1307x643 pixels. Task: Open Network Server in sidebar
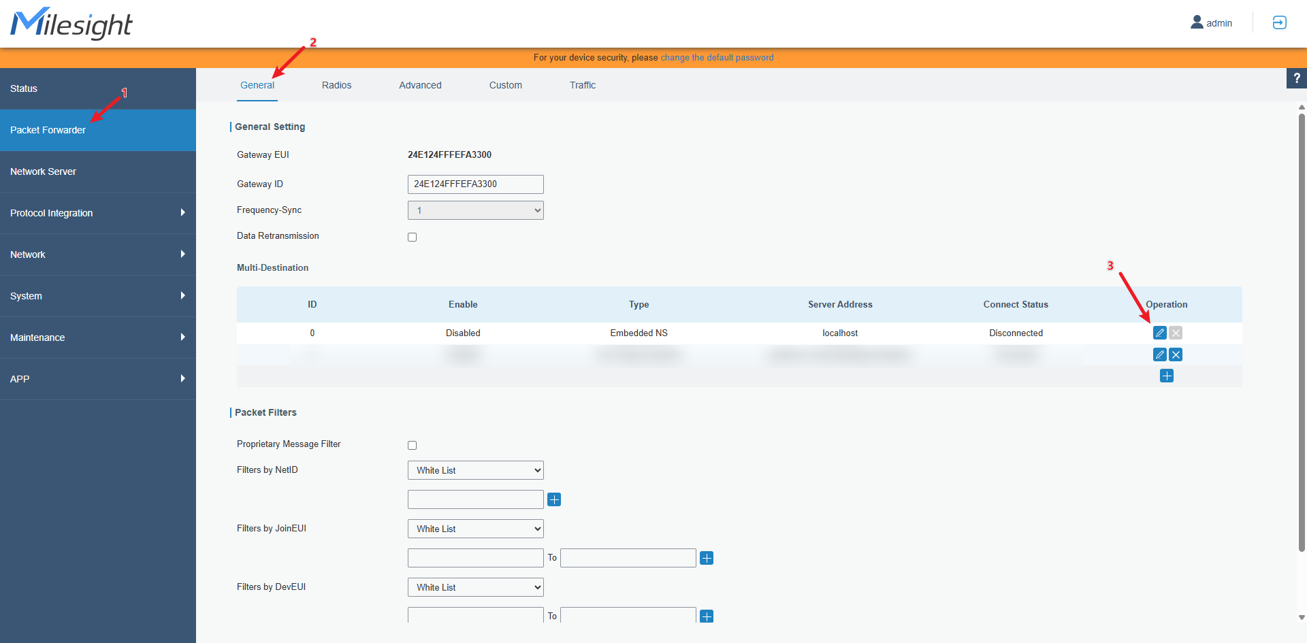coord(98,171)
